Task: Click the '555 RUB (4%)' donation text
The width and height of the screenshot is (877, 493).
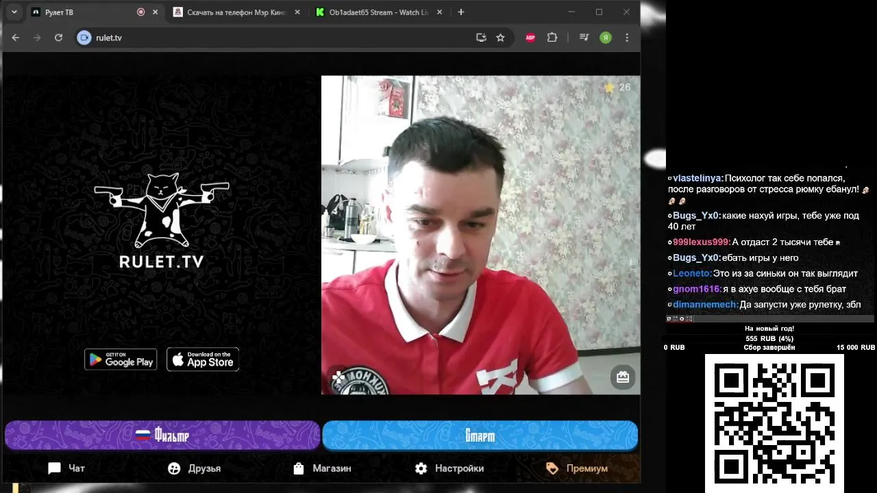Action: coord(769,338)
